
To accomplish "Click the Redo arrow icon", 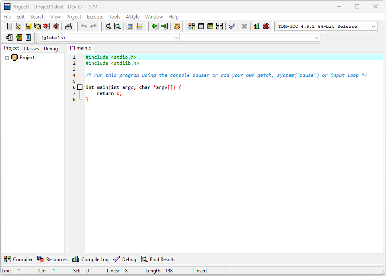I will 93,26.
